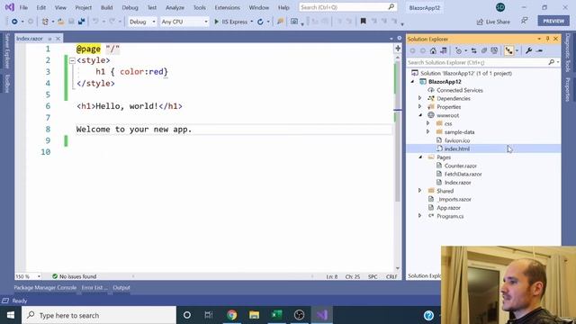This screenshot has width=576, height=324.
Task: Expand the Properties node in Solution Explorer
Action: tap(420, 106)
